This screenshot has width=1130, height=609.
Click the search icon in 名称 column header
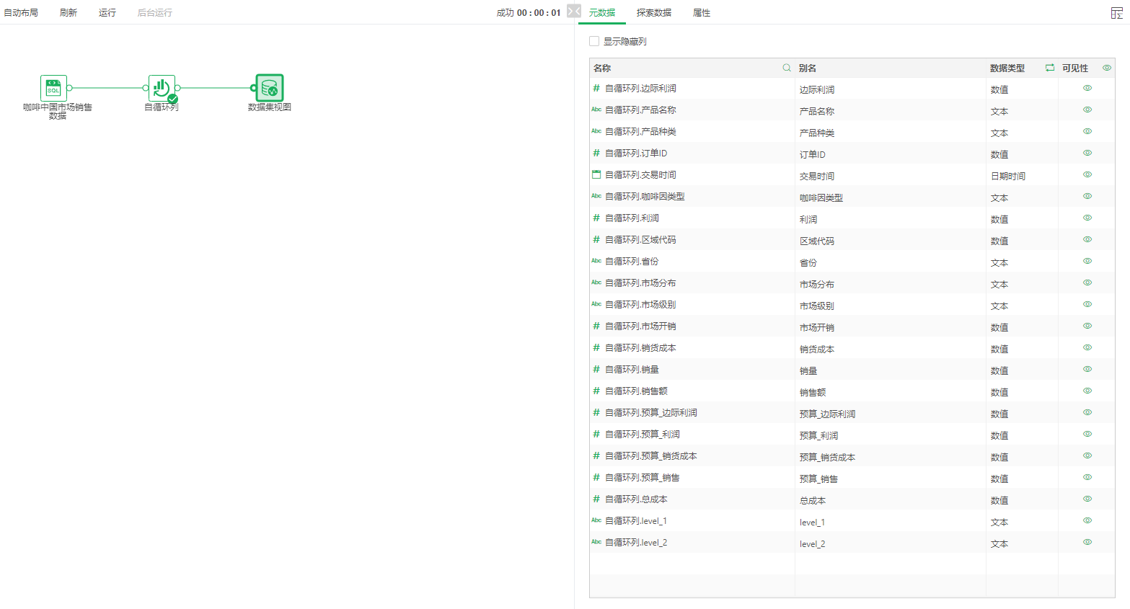click(x=787, y=68)
